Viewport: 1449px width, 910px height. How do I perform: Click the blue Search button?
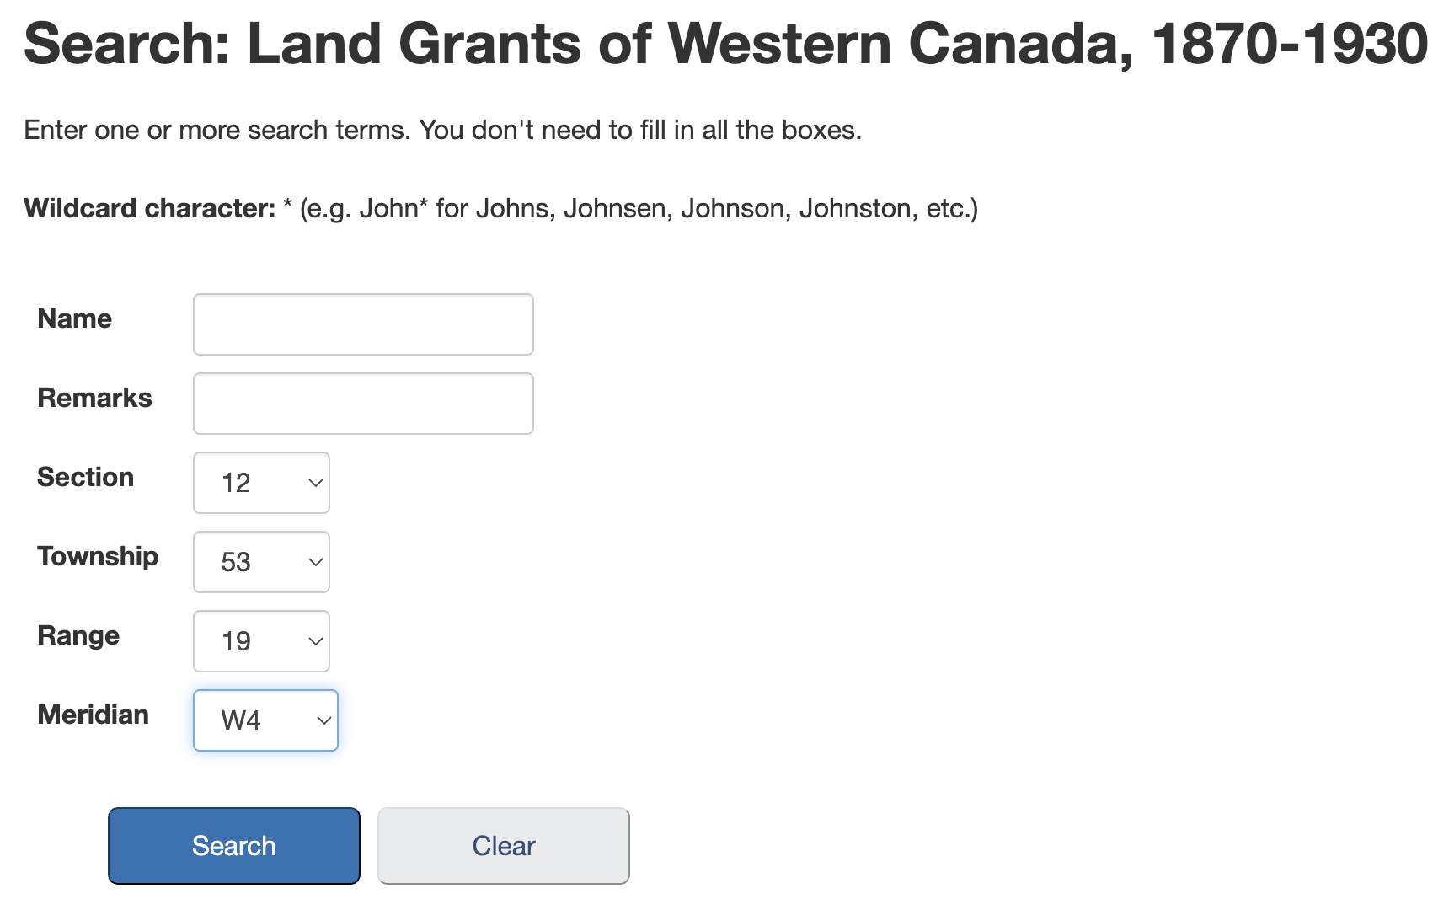(234, 846)
